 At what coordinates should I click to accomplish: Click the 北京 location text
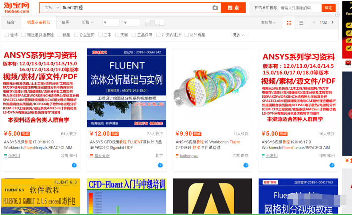pos(159,156)
